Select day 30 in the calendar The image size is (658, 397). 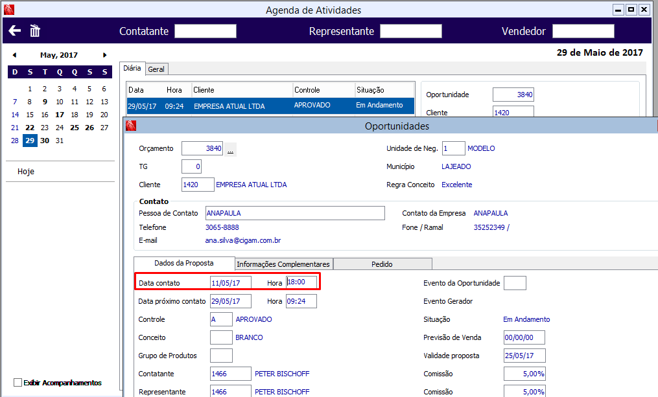[45, 141]
